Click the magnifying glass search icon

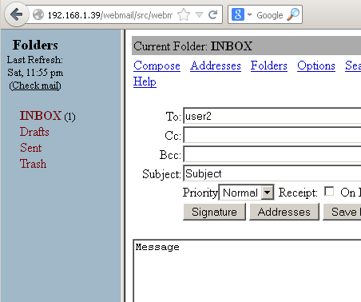click(293, 14)
